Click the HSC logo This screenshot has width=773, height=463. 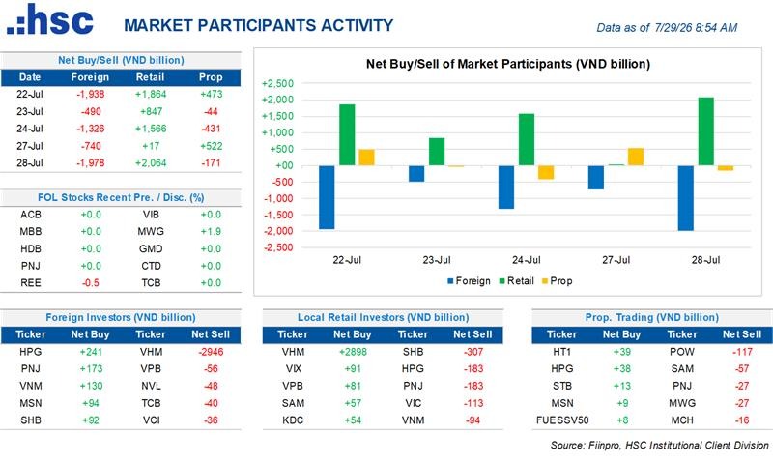coord(50,19)
